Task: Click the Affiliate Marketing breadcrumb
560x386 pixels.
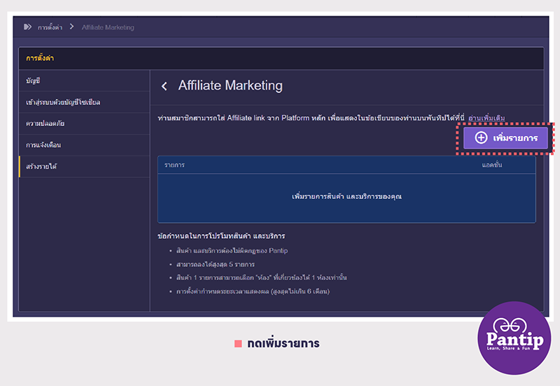Action: 108,27
